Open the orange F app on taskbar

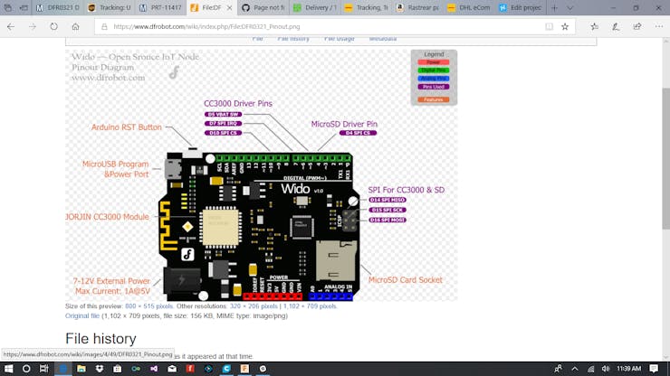pos(244,369)
